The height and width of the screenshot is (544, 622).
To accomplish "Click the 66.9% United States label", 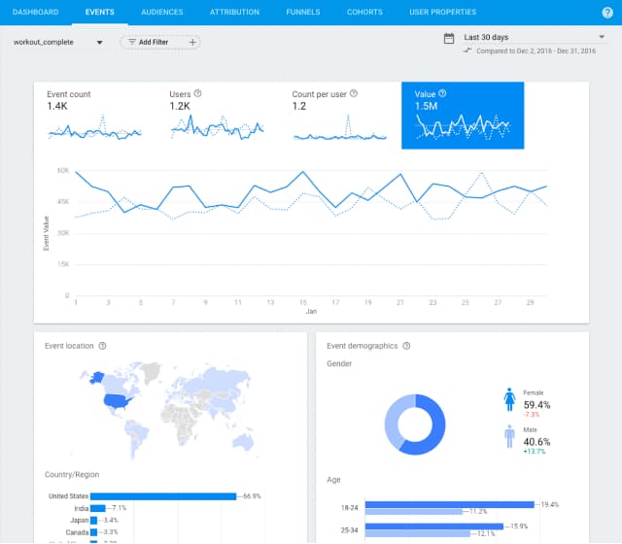I will (x=252, y=496).
